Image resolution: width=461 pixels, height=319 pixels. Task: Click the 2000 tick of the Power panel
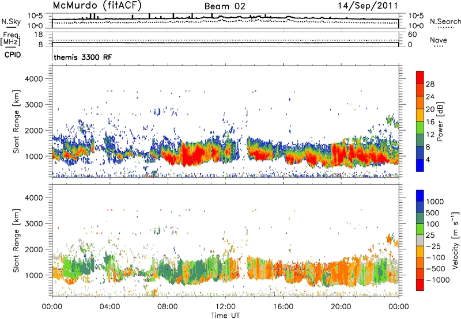pos(34,130)
